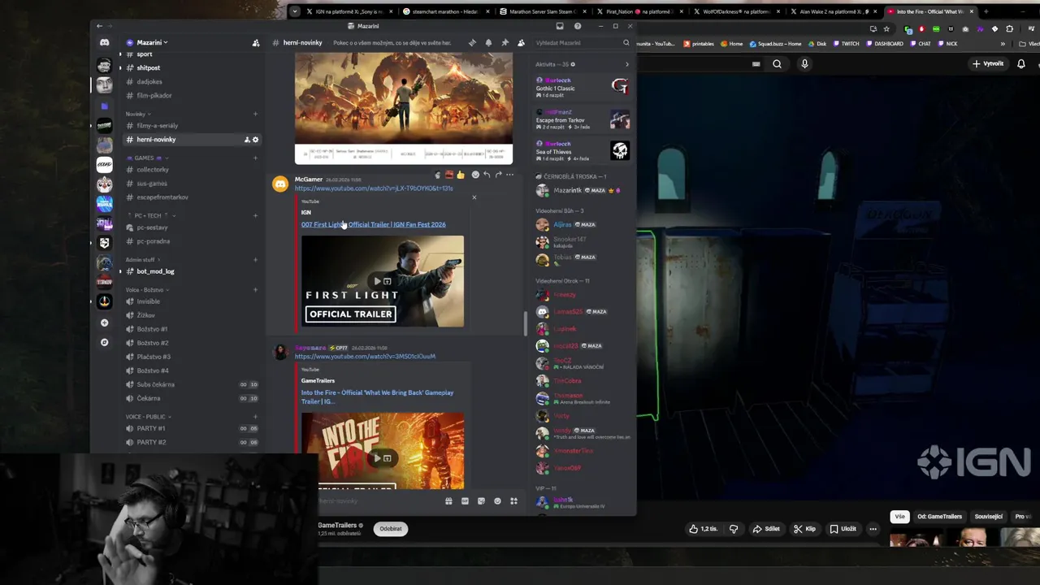Screen dimensions: 1040x585
Task: Open Klip clip button on YouTube
Action: pos(804,529)
